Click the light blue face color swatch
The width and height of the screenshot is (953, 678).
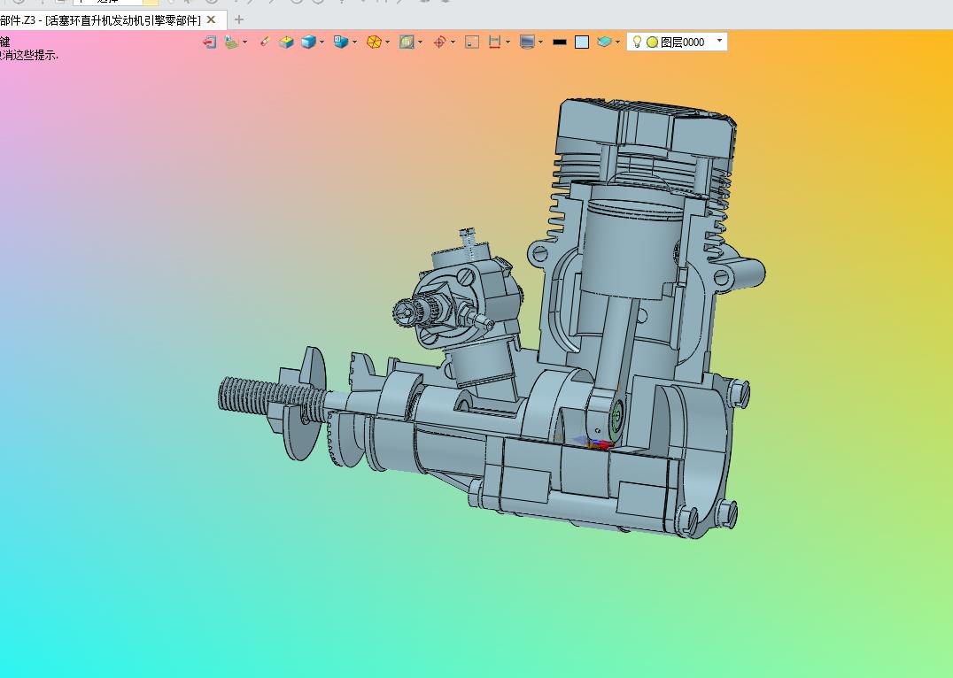582,42
